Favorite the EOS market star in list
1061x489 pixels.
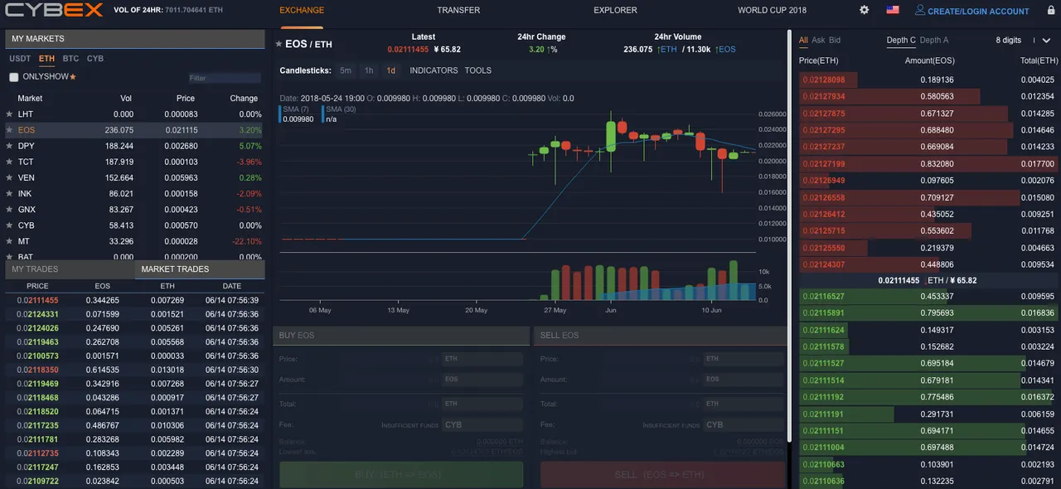point(10,130)
